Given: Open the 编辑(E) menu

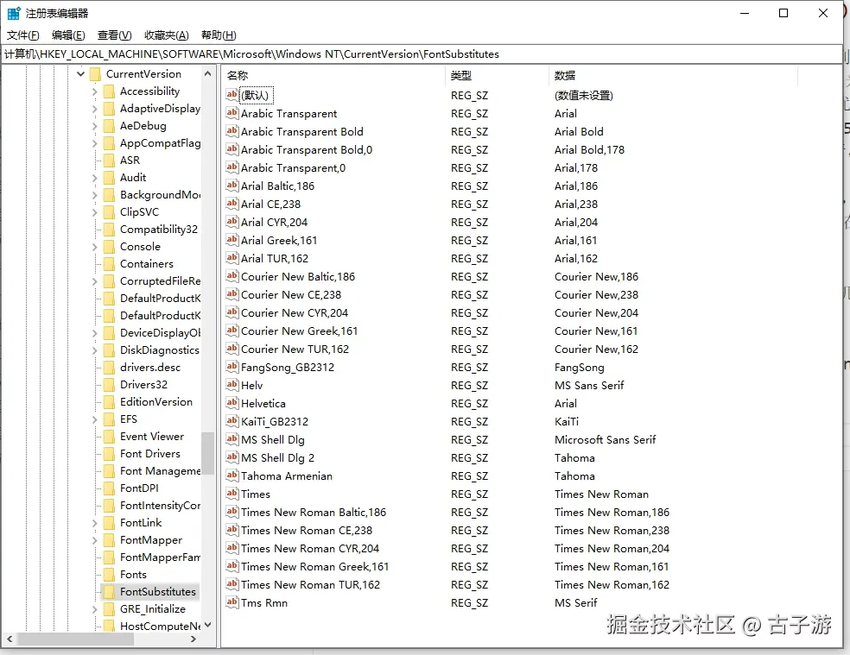Looking at the screenshot, I should point(68,35).
